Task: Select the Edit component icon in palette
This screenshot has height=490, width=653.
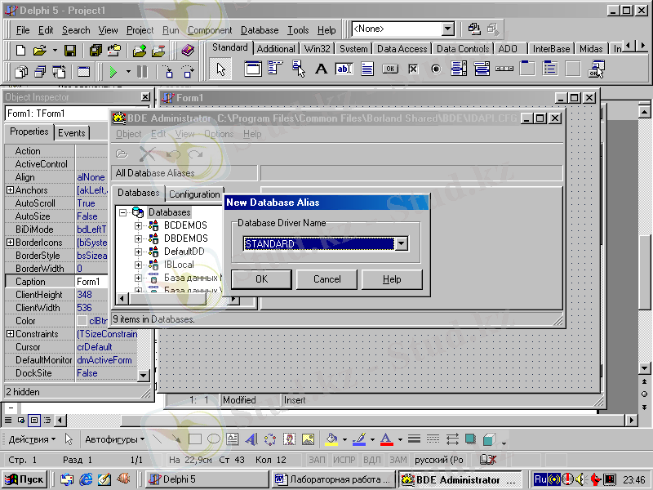Action: (344, 69)
